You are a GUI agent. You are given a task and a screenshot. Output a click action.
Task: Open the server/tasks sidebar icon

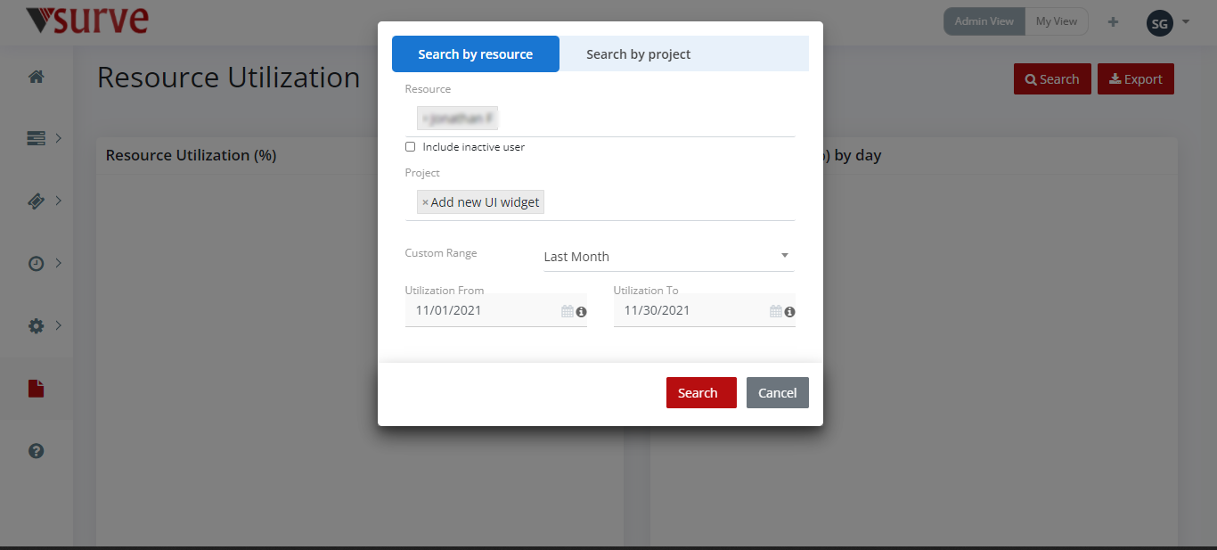tap(36, 138)
